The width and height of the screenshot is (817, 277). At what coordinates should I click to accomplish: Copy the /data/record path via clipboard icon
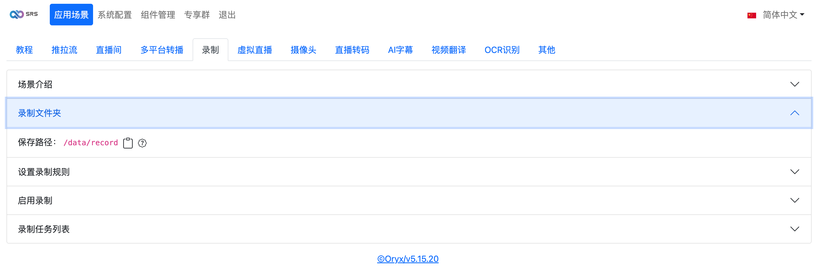(128, 143)
